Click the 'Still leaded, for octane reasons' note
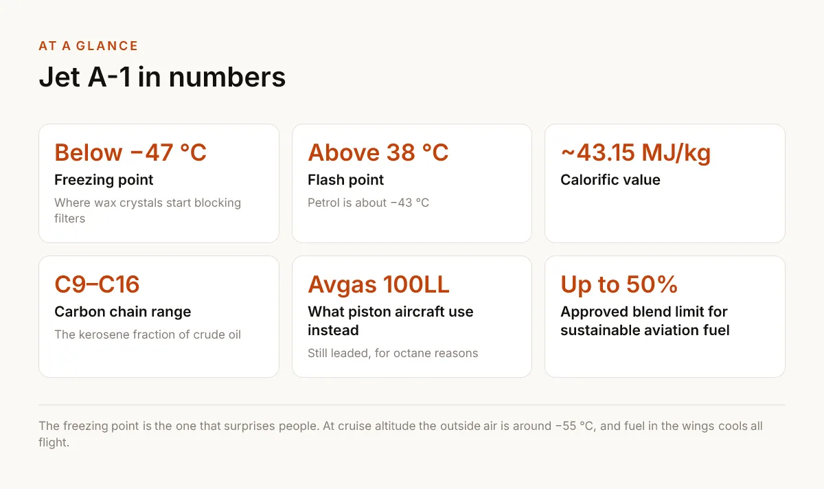The image size is (824, 489). 393,353
